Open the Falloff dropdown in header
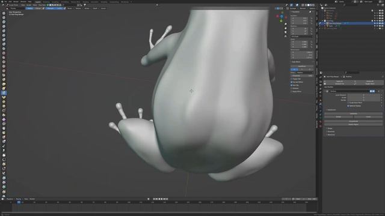Screen dimensions: 385x216 point(95,8)
